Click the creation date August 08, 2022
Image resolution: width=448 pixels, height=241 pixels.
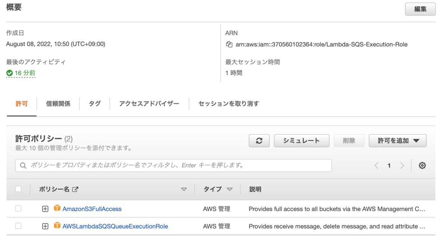pyautogui.click(x=56, y=44)
